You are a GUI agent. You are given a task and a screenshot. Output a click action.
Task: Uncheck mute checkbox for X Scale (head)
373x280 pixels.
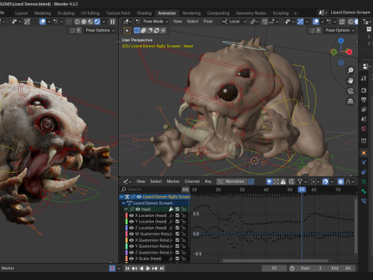coord(177,258)
